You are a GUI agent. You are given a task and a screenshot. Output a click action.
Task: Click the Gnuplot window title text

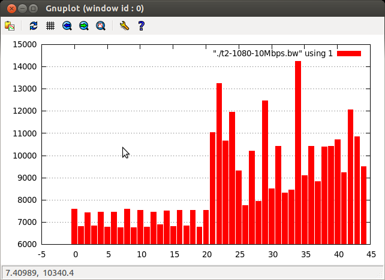click(x=94, y=9)
